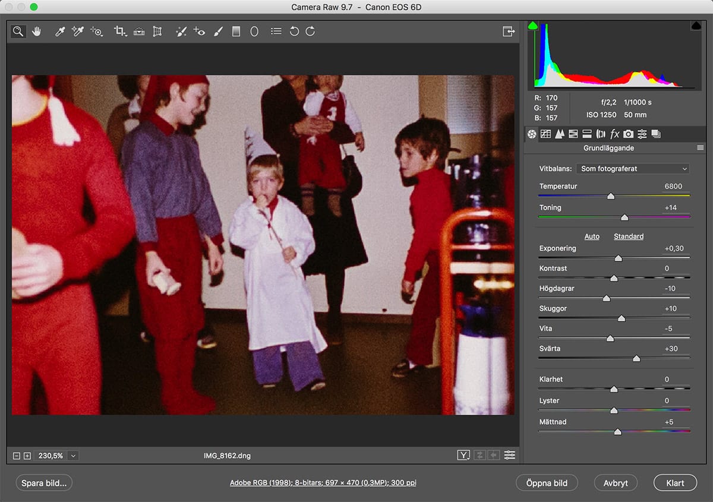The image size is (713, 502).
Task: Toggle highlight clipping warning in histogram
Action: (x=696, y=26)
